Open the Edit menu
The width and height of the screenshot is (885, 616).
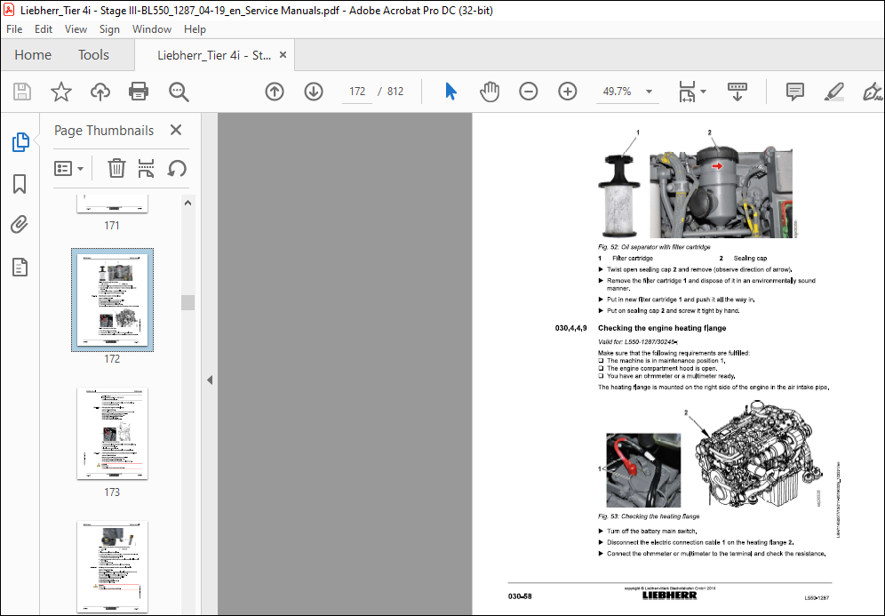pyautogui.click(x=44, y=29)
